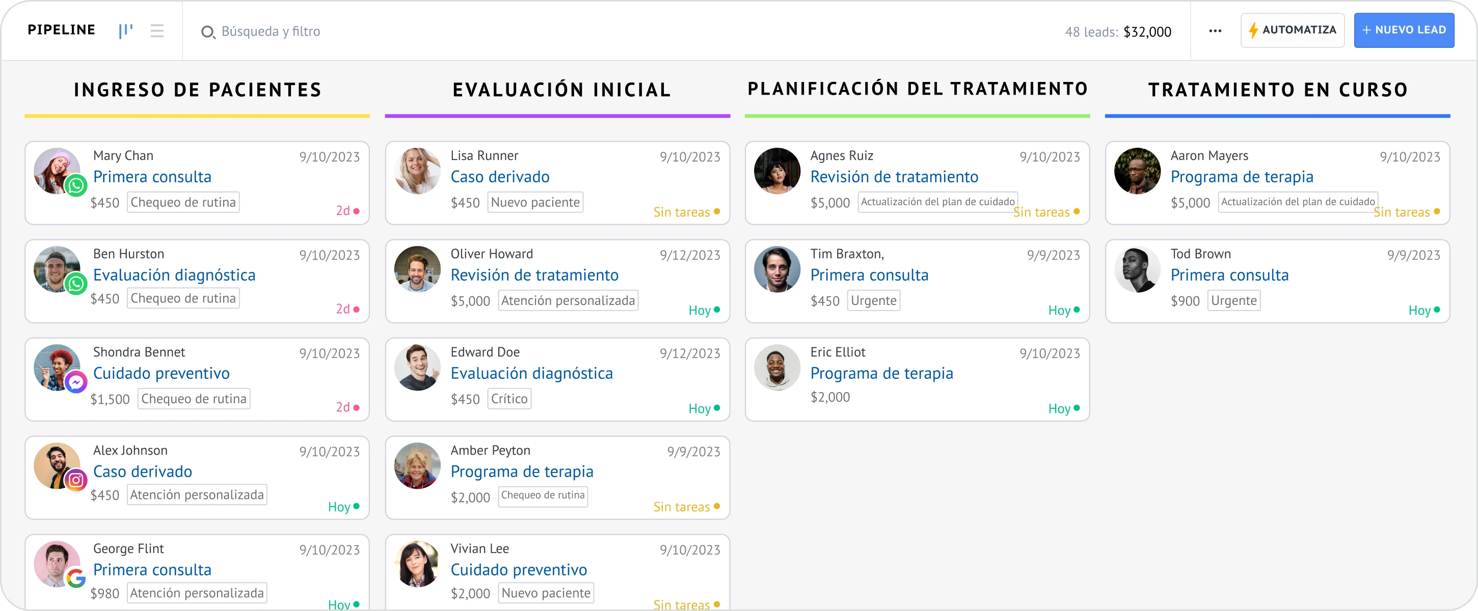Click the search magnifier icon
The height and width of the screenshot is (611, 1478).
(x=207, y=32)
